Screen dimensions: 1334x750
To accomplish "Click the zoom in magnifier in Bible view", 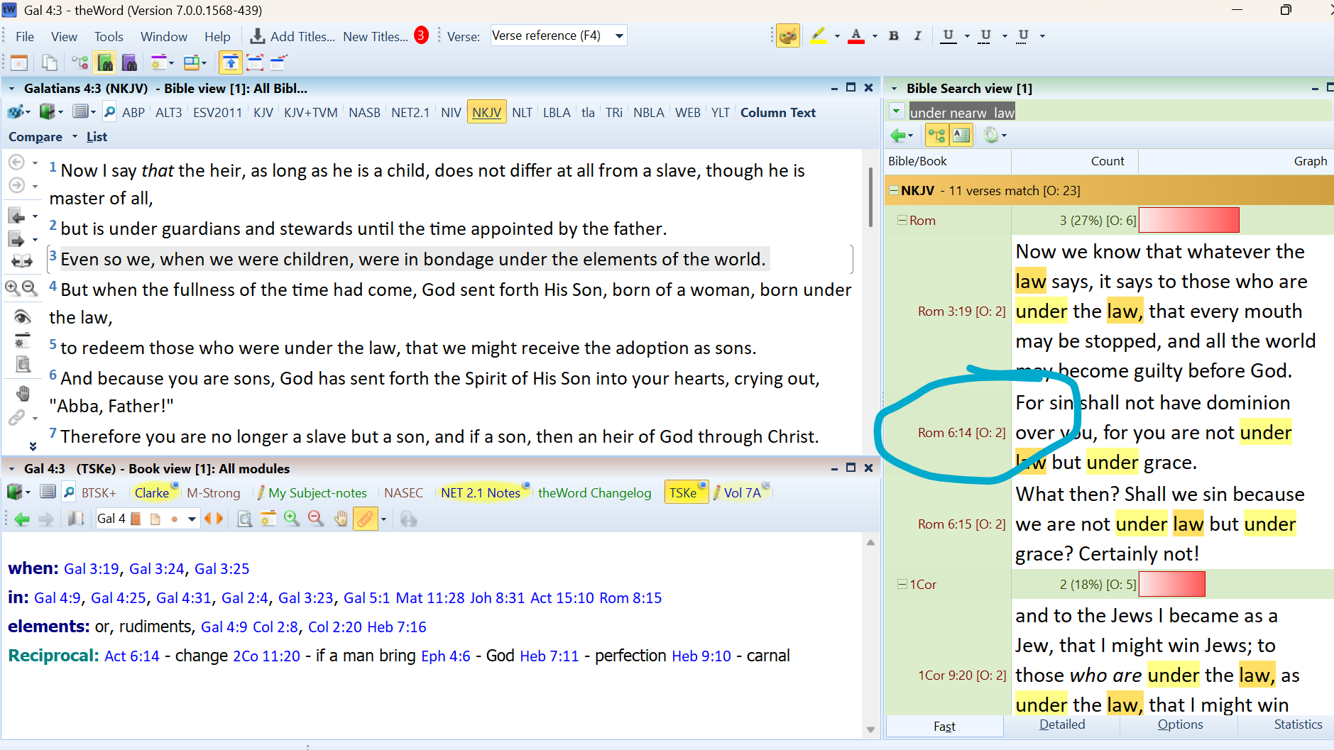I will coord(12,287).
